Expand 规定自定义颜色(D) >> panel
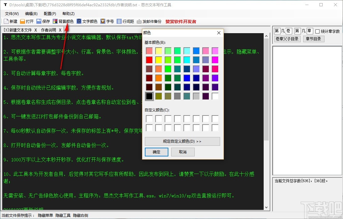Viewport: 343px width, 219px height. (x=182, y=141)
